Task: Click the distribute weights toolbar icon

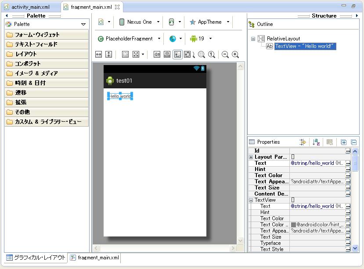Action: (x=157, y=55)
